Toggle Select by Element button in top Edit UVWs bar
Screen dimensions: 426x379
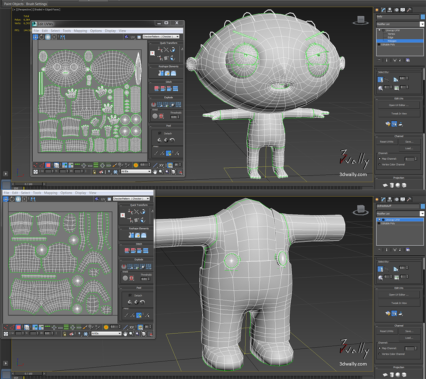(x=56, y=165)
